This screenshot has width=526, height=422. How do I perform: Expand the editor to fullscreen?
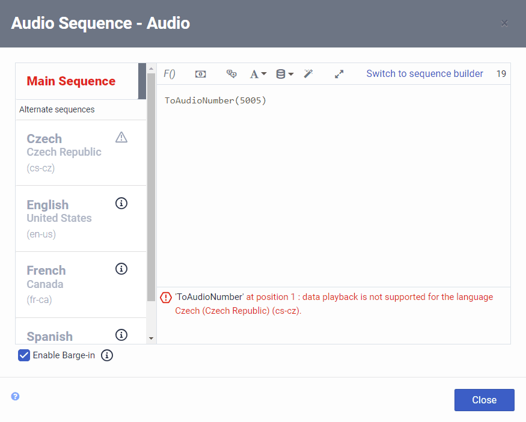pyautogui.click(x=338, y=73)
